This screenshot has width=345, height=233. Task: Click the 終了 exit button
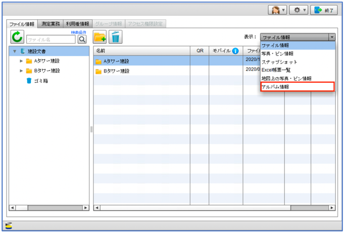324,10
